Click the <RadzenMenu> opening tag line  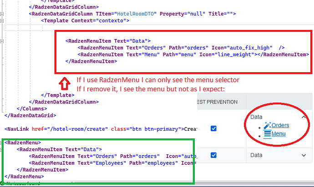click(23, 143)
